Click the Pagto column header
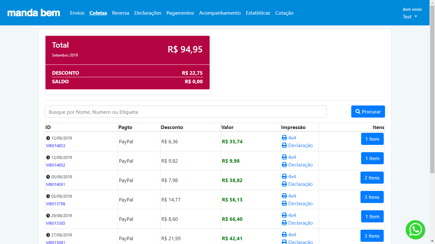The width and height of the screenshot is (435, 244). click(125, 127)
